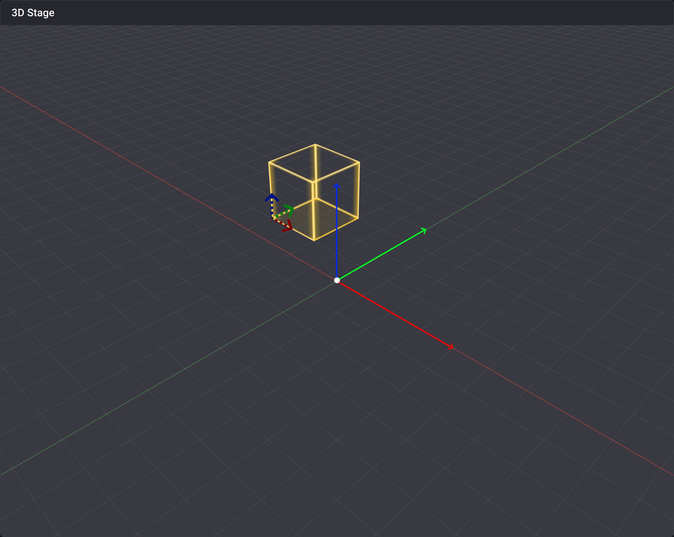Click the local gizmo origin at cube corner
The width and height of the screenshot is (674, 537).
click(x=272, y=218)
